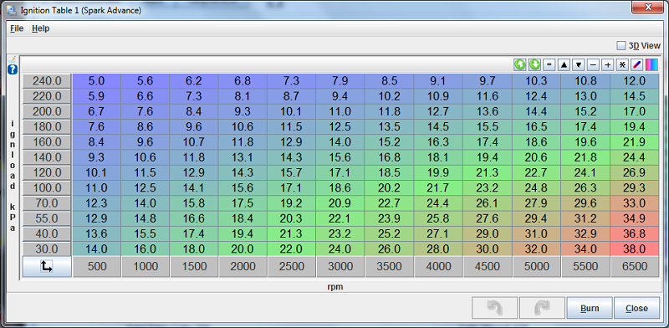Click the Close button at bottom right
Viewport: 669px width, 328px height.
(x=636, y=308)
